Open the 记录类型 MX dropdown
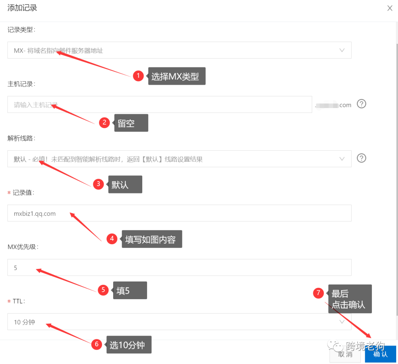 pyautogui.click(x=179, y=50)
